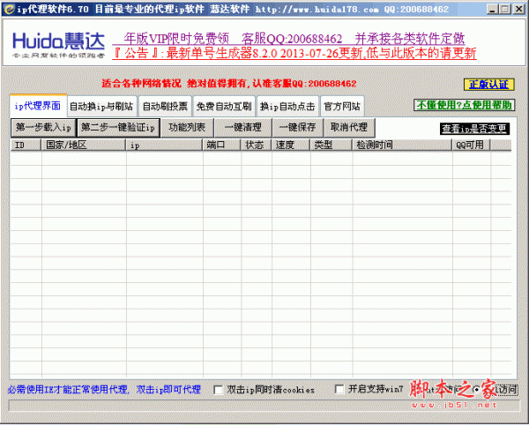
Task: Click the Huida logo in the banner
Action: click(59, 46)
